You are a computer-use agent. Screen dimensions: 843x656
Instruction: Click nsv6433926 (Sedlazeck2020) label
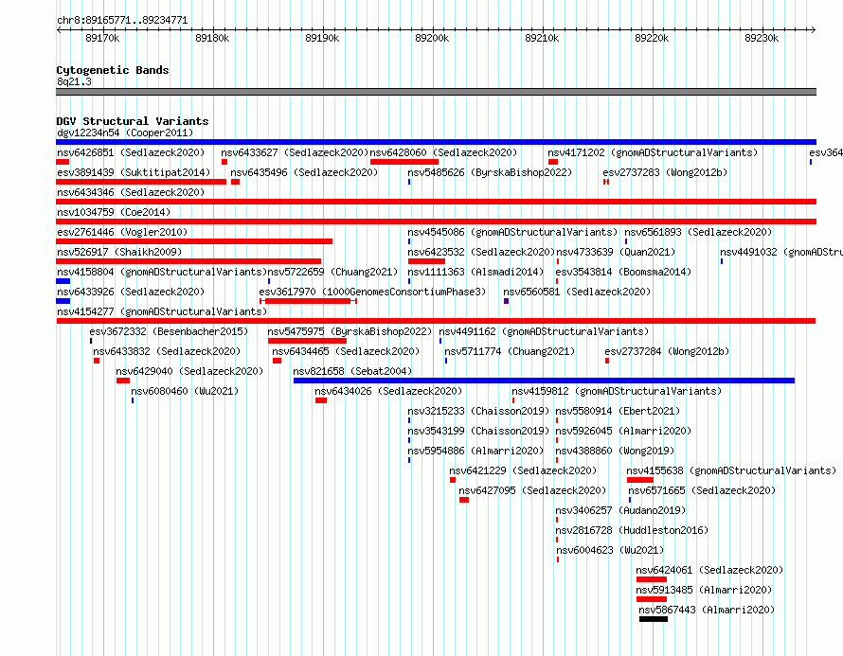131,292
